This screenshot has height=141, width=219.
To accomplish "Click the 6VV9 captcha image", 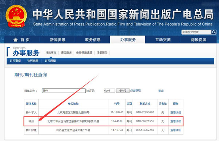I will [x=123, y=91].
